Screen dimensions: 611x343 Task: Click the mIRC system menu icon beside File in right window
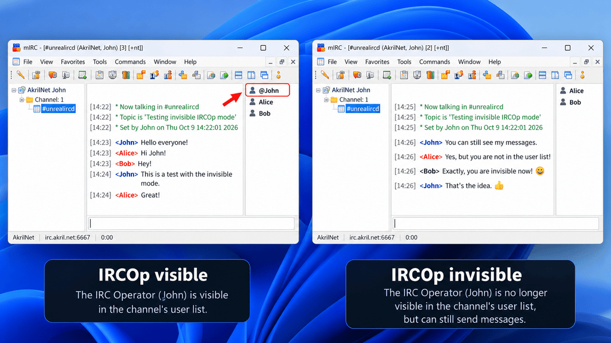(320, 61)
